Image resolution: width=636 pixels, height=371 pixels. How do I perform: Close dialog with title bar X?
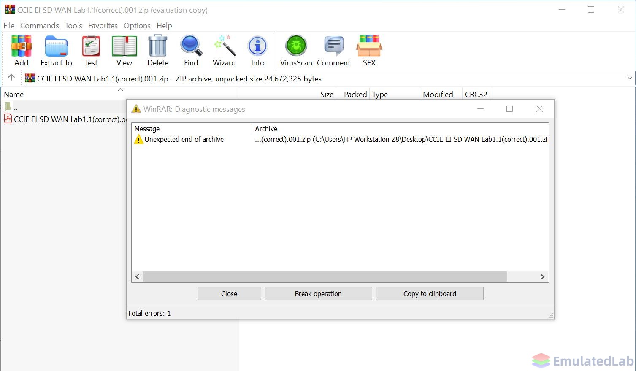[x=539, y=109]
